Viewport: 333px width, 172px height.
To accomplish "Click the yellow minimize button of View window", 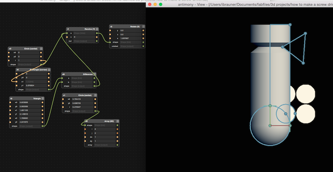I will (155, 5).
